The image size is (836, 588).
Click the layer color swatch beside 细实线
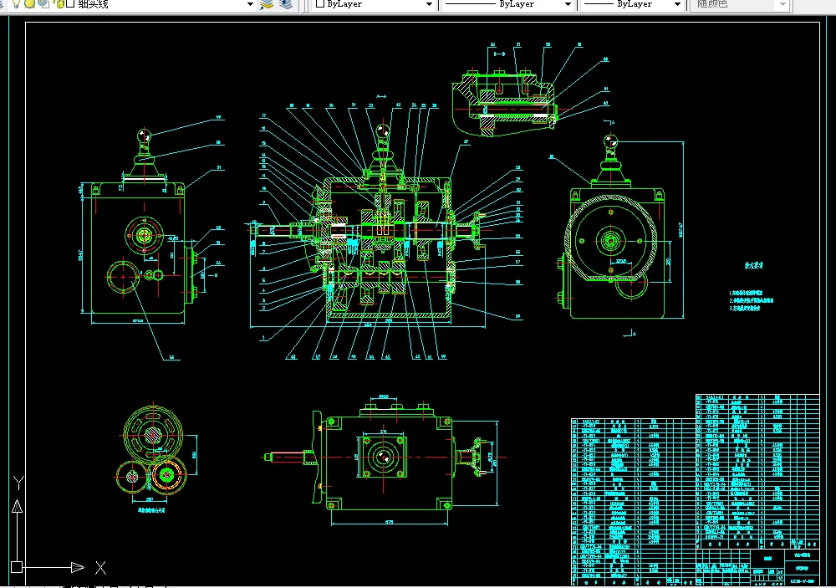coord(70,3)
